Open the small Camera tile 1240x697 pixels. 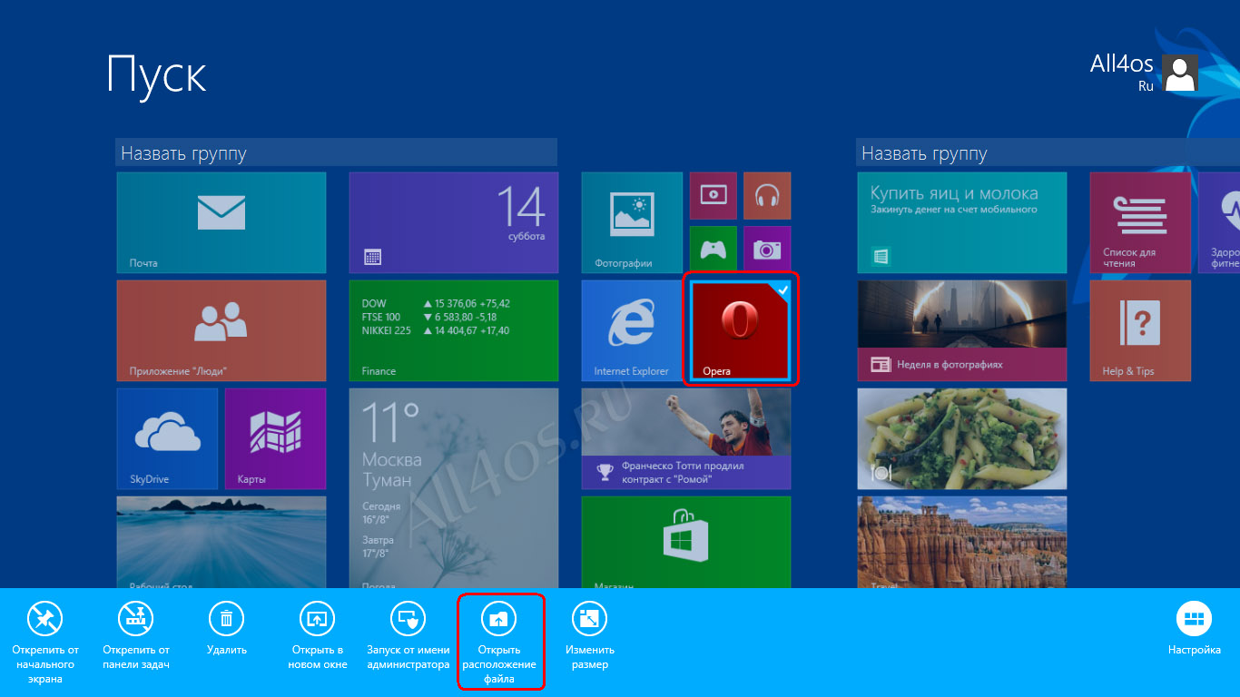[x=767, y=250]
